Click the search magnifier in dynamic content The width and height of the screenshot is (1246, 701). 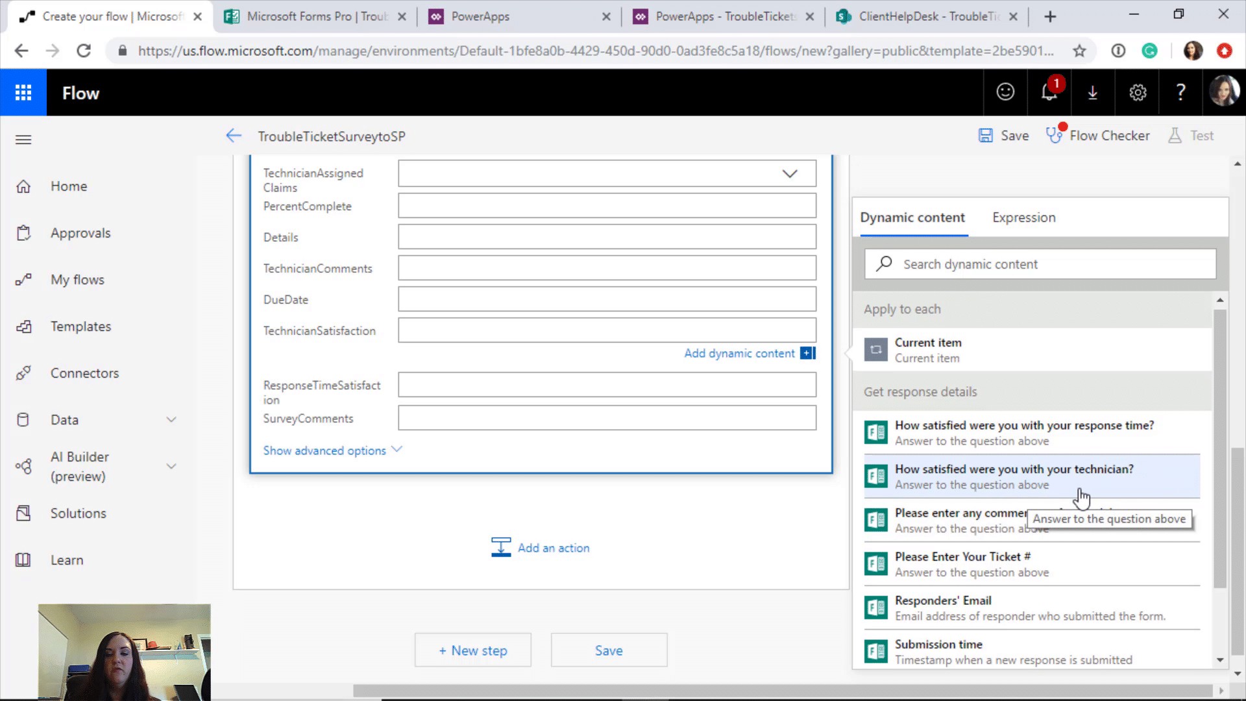[x=885, y=264]
